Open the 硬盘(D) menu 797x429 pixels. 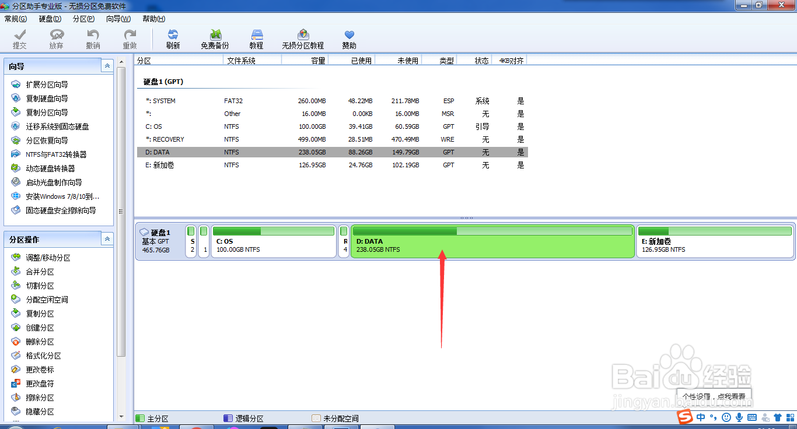50,19
